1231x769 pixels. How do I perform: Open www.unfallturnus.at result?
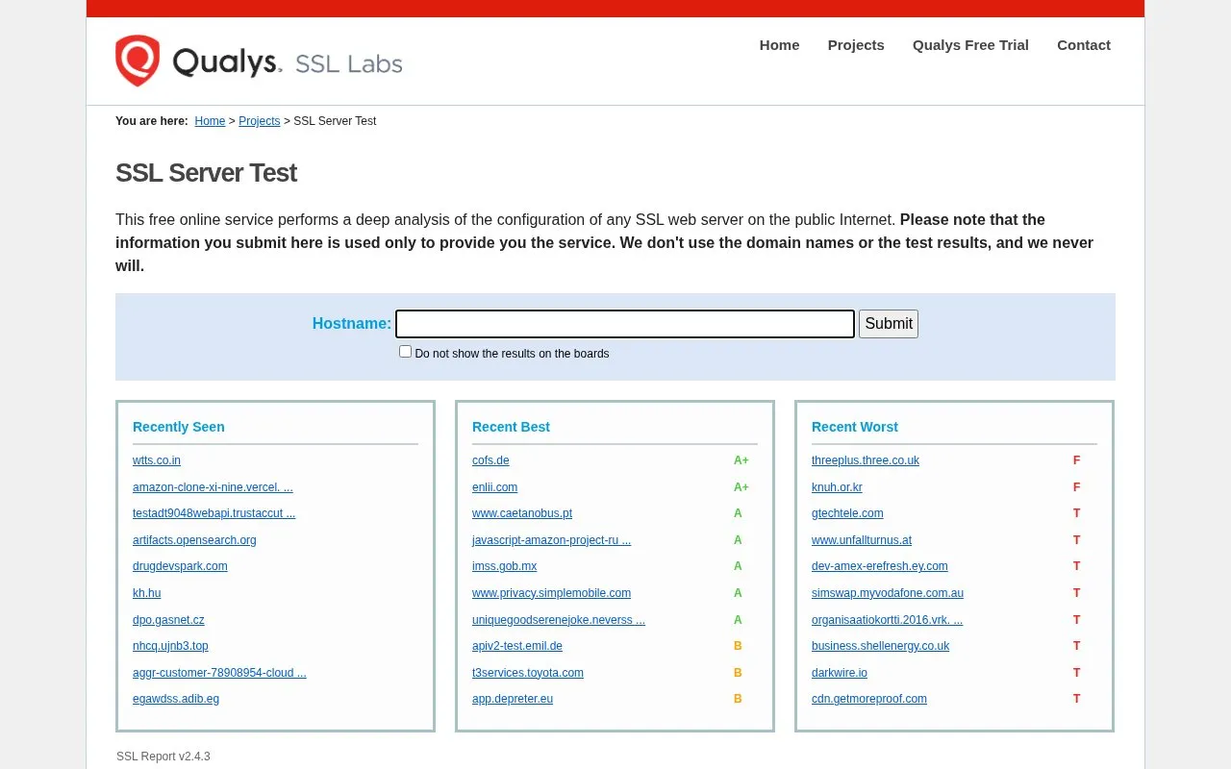coord(862,540)
